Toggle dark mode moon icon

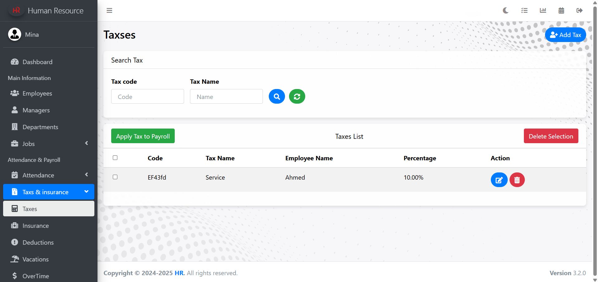[505, 11]
